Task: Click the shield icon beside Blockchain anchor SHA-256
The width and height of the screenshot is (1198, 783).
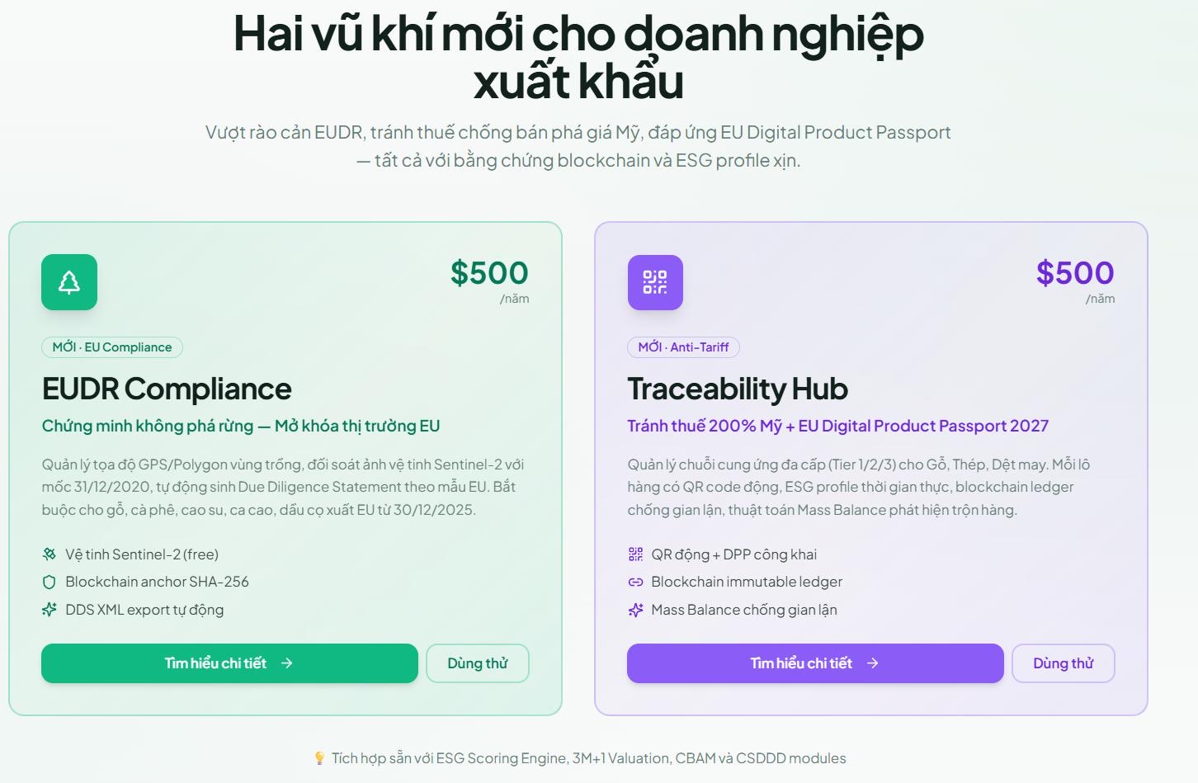Action: tap(49, 581)
